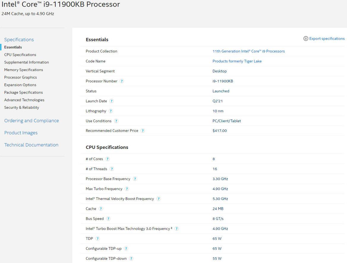Click the PC/Client/Tablet use conditions value

click(226, 121)
